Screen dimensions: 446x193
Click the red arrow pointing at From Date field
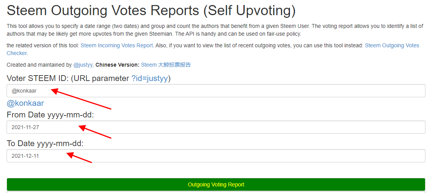(x=95, y=132)
